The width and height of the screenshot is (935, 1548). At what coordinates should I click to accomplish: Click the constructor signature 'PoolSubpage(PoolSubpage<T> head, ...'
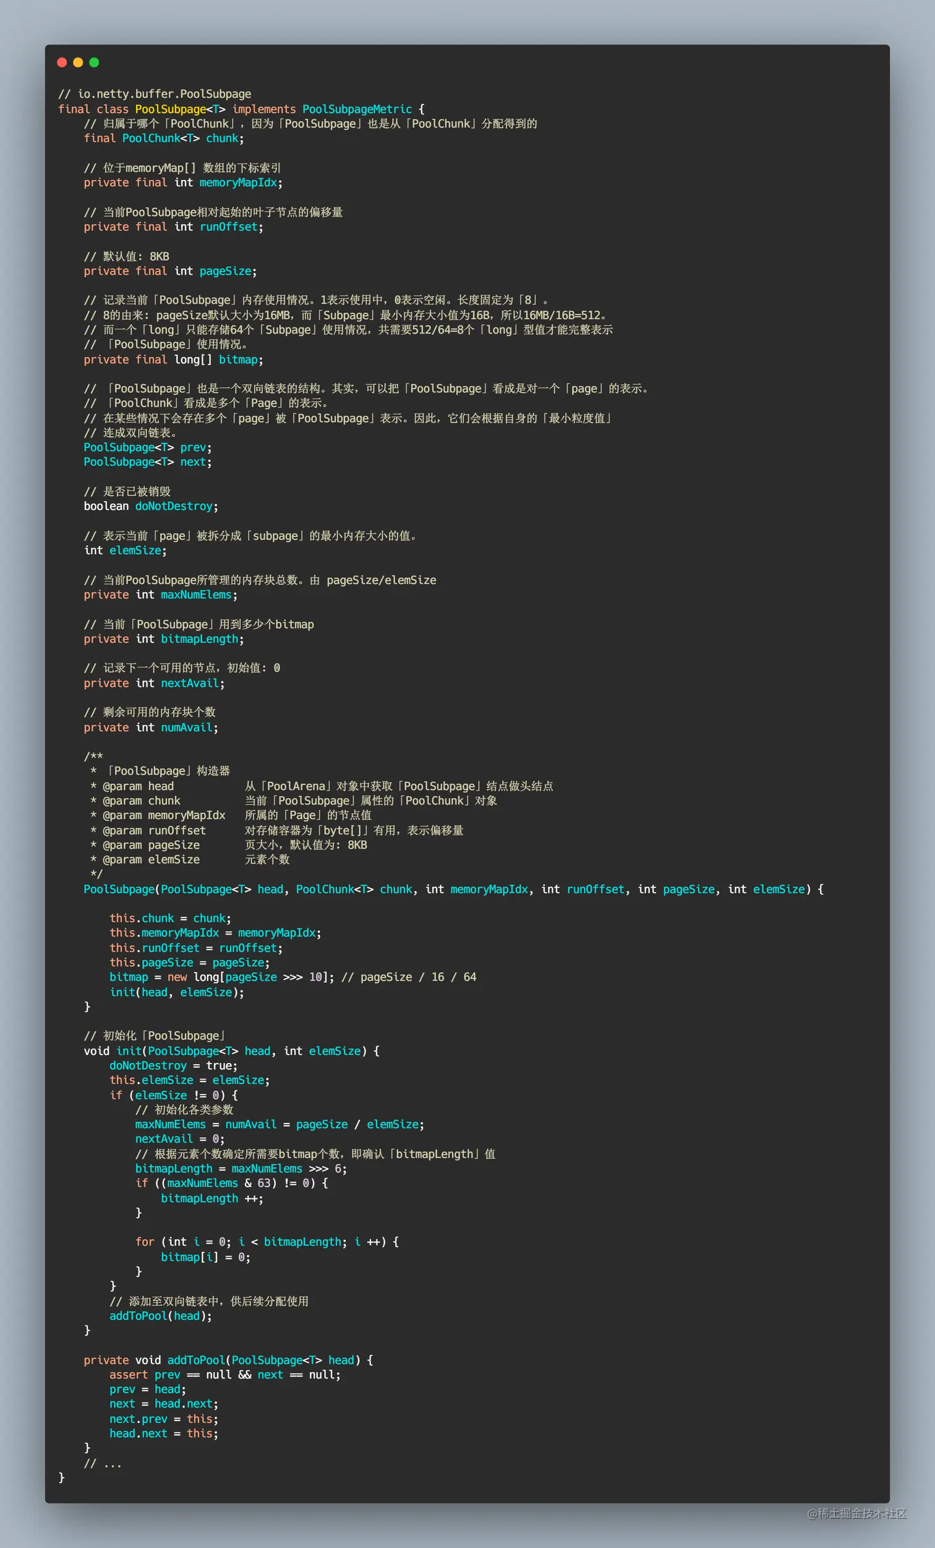pyautogui.click(x=454, y=889)
